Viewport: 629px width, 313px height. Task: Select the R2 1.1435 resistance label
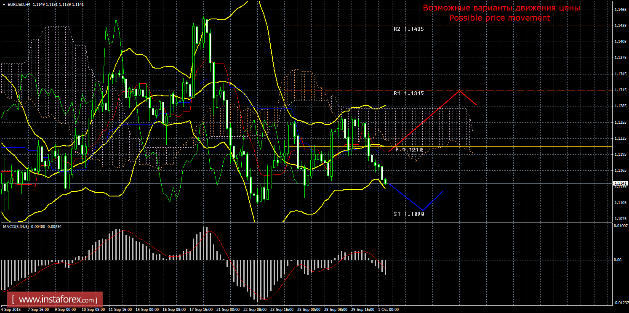coord(408,29)
